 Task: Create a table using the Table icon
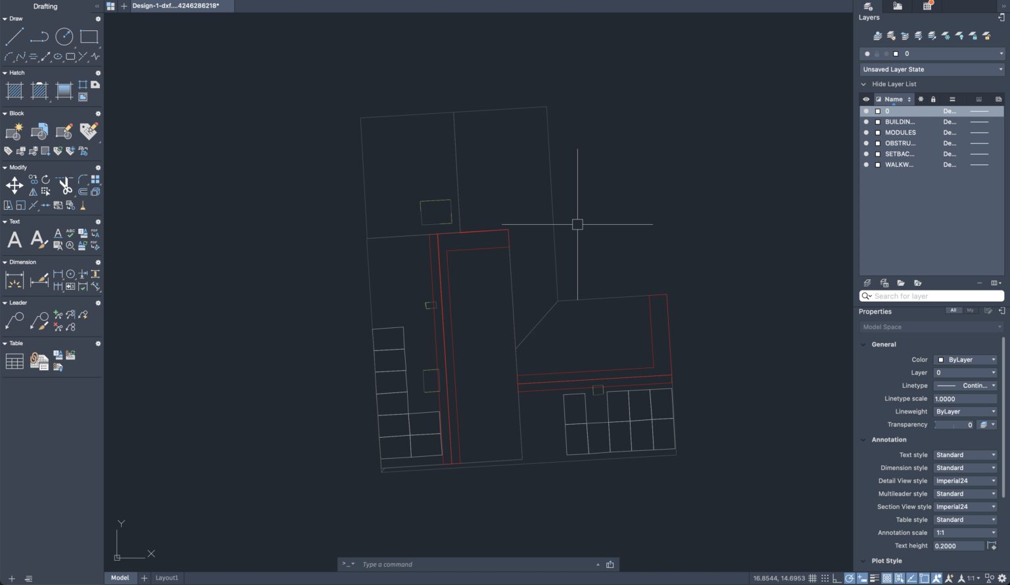click(14, 360)
